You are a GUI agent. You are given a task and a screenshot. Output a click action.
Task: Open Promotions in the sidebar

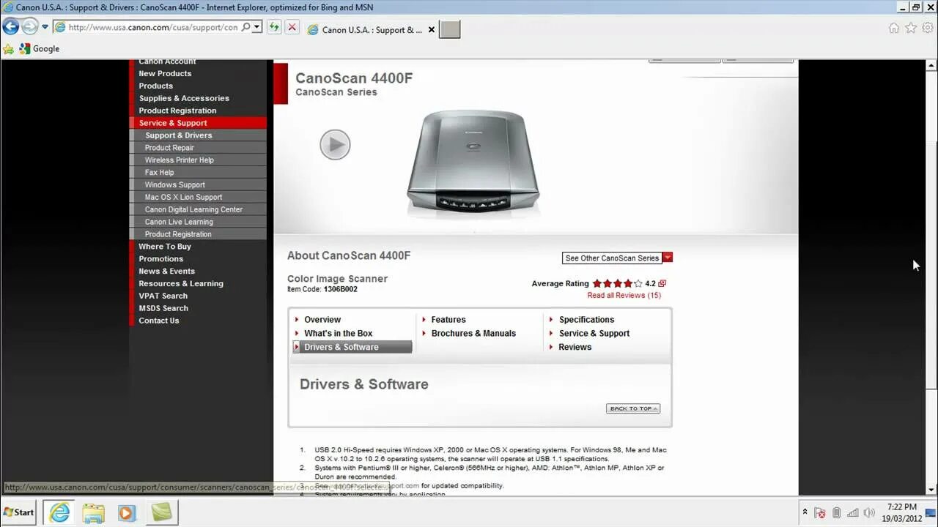160,259
